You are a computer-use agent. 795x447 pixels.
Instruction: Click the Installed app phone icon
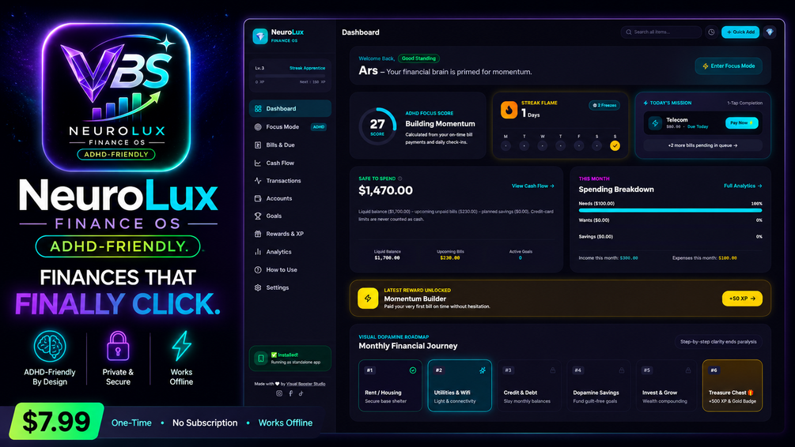[x=260, y=359]
